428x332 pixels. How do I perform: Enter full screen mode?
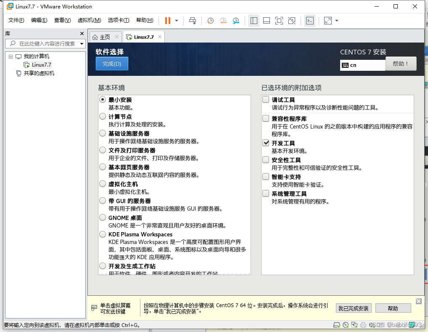[279, 21]
